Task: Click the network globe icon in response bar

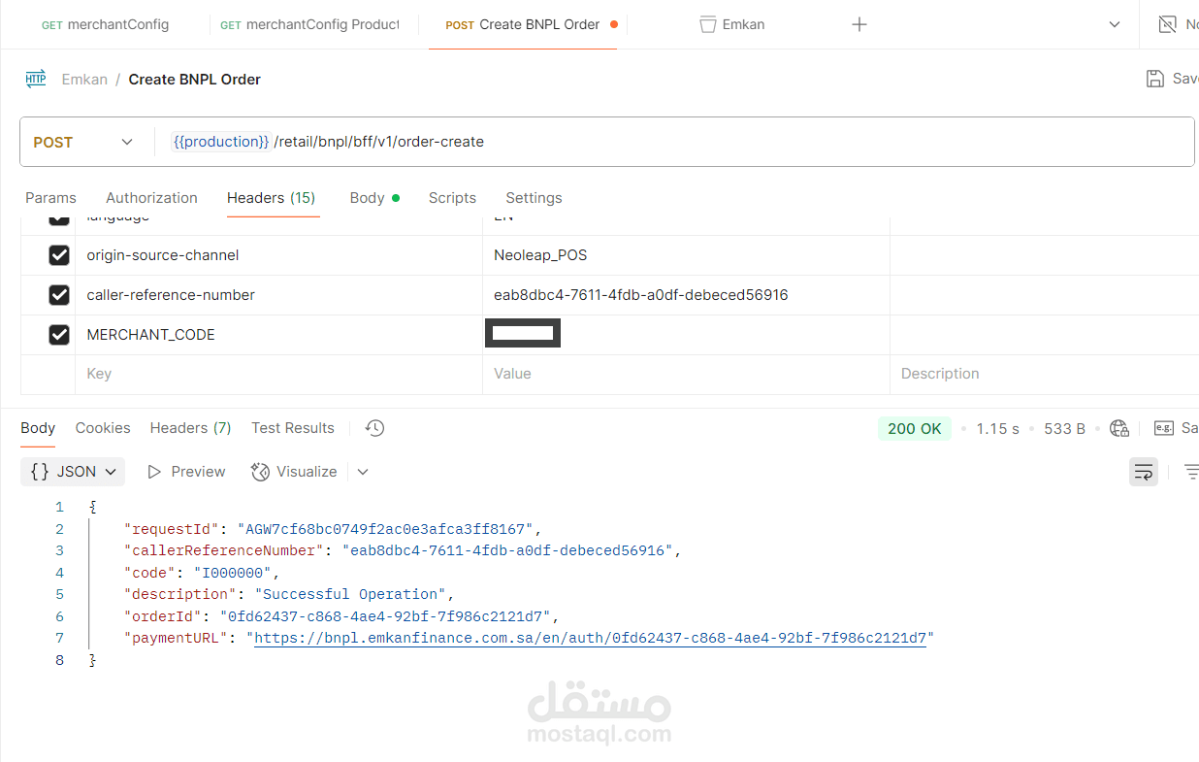Action: 1119,428
